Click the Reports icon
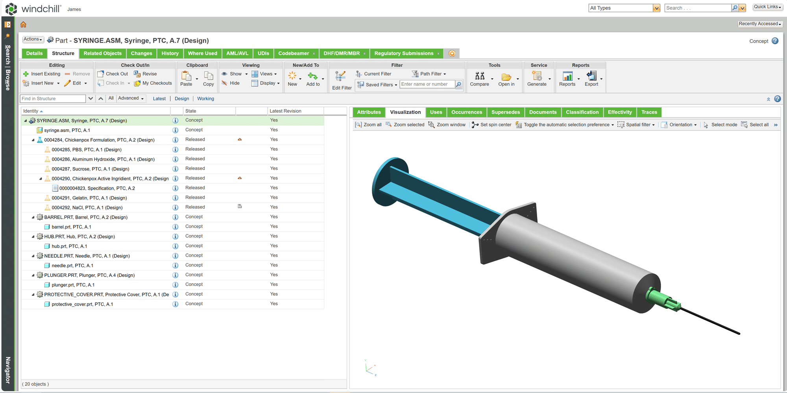 click(567, 76)
